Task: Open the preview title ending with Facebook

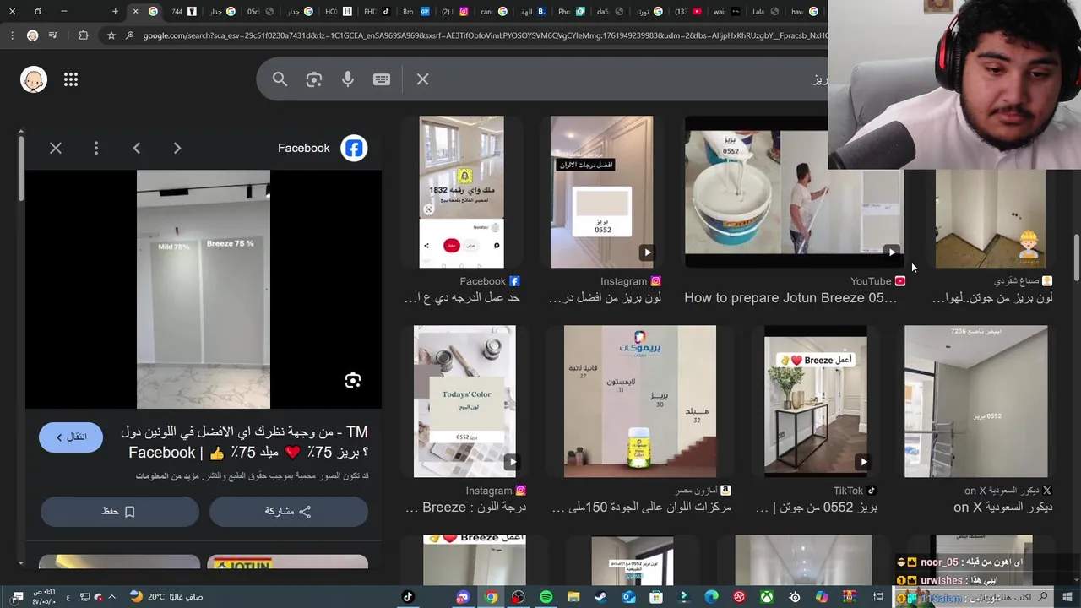Action: click(244, 442)
